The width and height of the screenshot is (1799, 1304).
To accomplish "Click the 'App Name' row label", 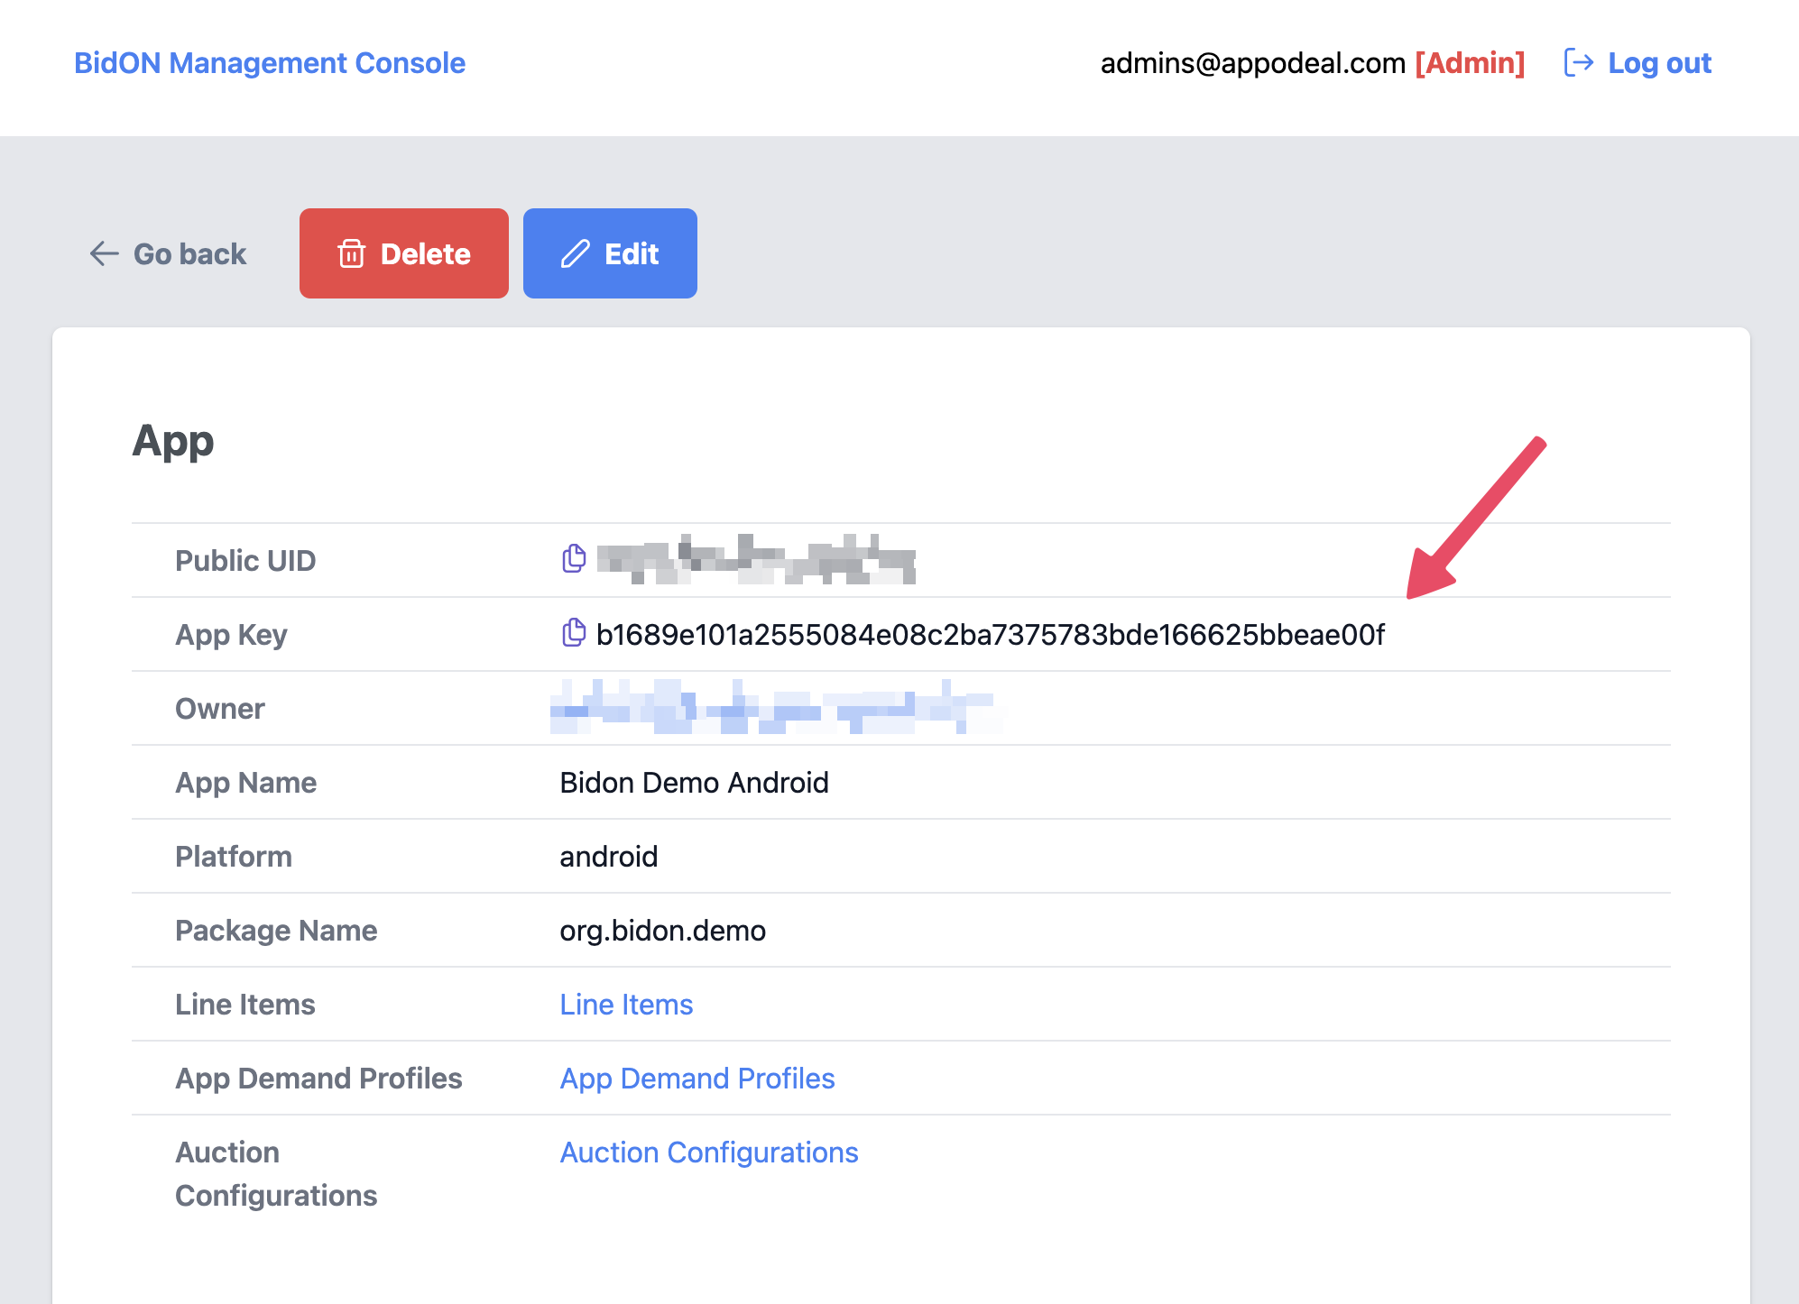I will click(x=246, y=782).
